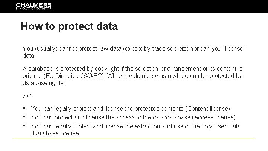Click the "How to protect data" title
The image size is (268, 151).
pyautogui.click(x=69, y=26)
